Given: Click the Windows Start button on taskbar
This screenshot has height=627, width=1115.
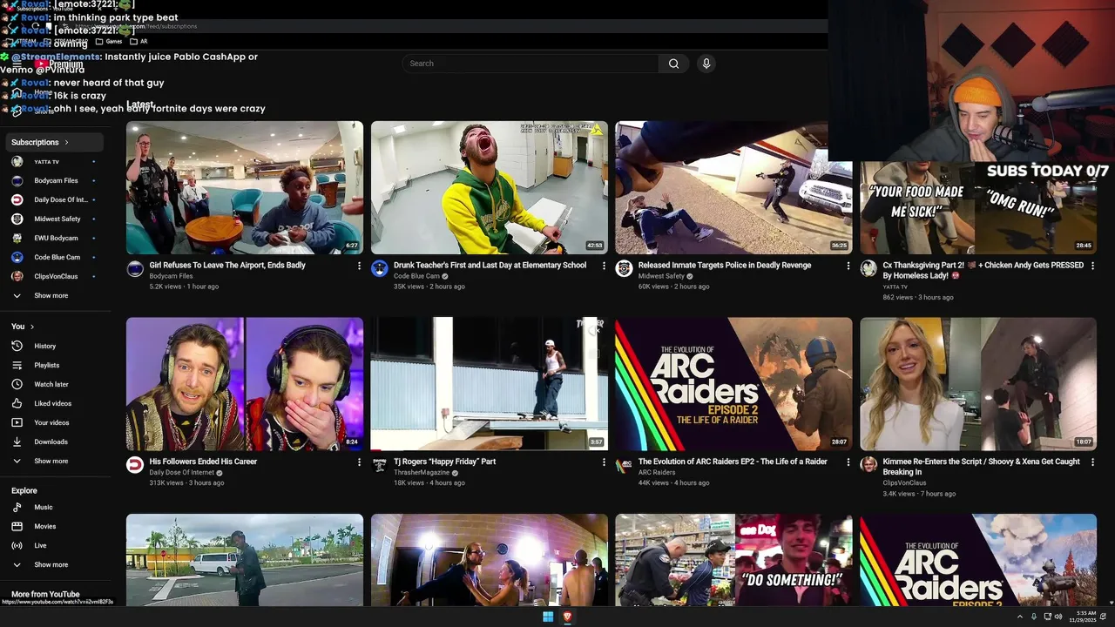Looking at the screenshot, I should [548, 617].
